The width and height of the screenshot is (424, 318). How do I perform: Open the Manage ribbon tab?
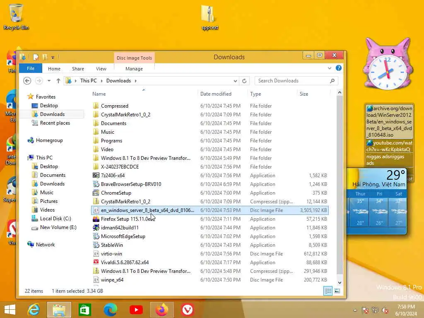coord(134,69)
